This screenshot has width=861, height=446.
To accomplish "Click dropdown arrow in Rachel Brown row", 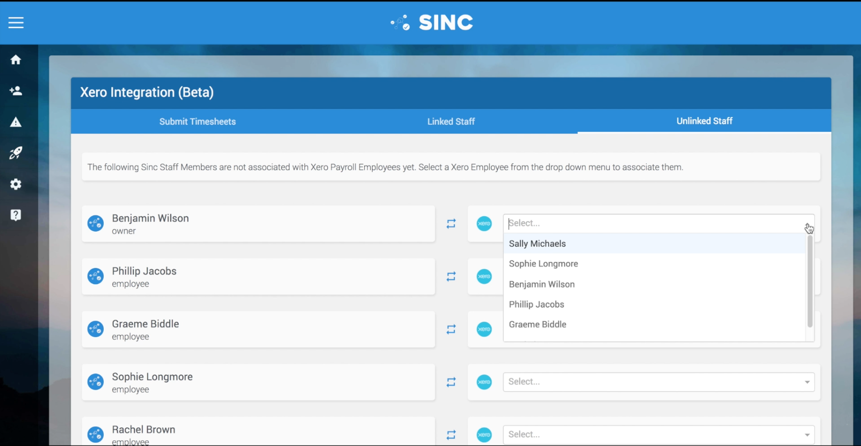I will (x=807, y=435).
